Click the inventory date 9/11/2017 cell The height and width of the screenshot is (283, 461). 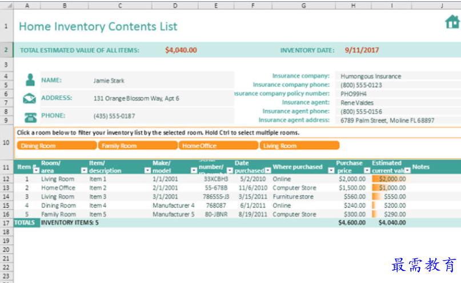362,50
